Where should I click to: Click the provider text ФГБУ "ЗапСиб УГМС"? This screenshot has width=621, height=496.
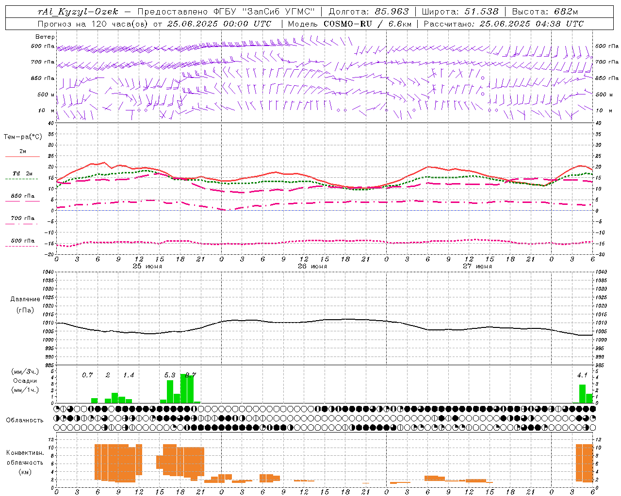tap(264, 12)
